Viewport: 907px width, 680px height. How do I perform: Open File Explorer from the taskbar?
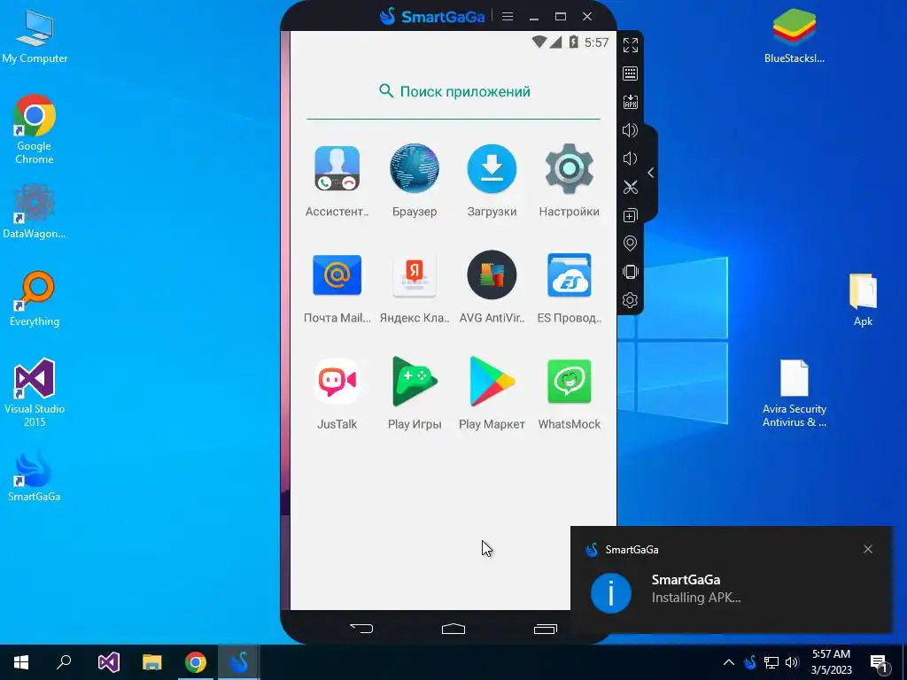pyautogui.click(x=152, y=662)
